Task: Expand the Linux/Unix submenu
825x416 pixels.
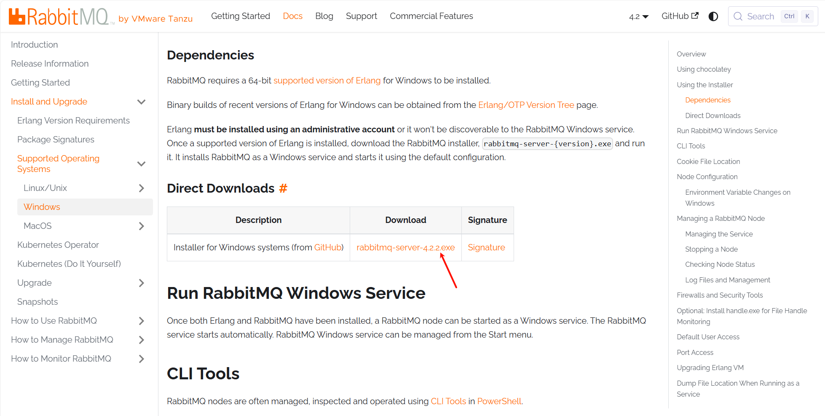Action: (142, 188)
